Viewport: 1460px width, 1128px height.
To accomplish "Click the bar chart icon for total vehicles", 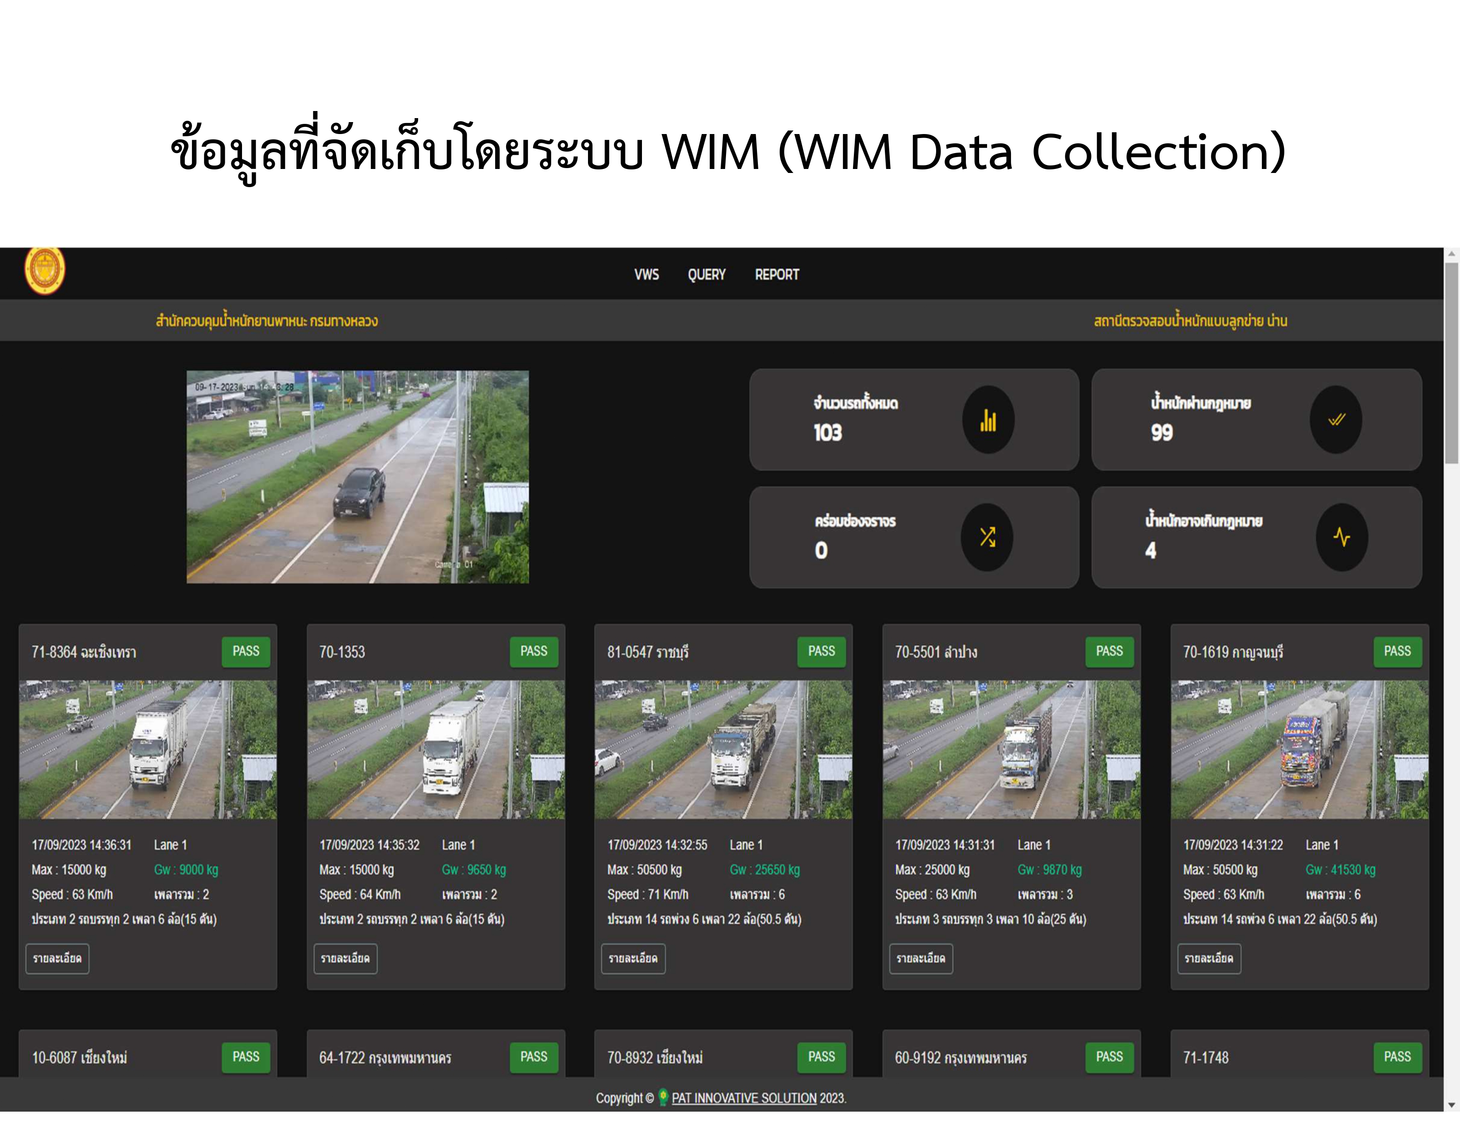I will pos(988,420).
